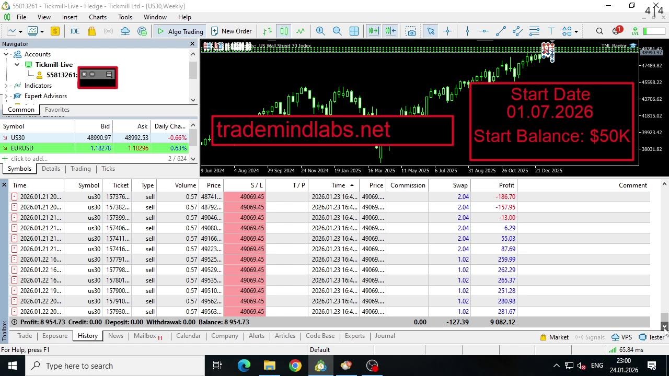Open the Tester button in toolbox

coord(652,337)
